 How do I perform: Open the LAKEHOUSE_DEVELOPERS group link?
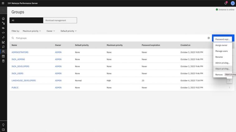click(24, 80)
